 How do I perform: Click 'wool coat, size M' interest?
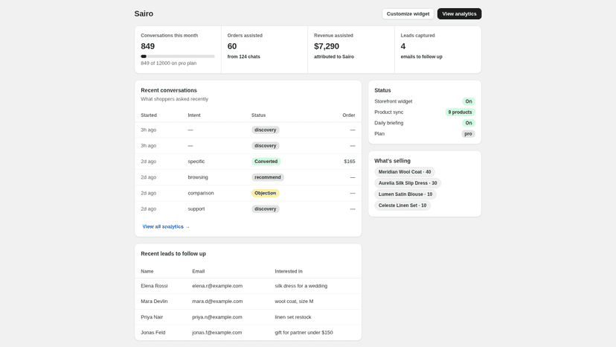(x=294, y=302)
